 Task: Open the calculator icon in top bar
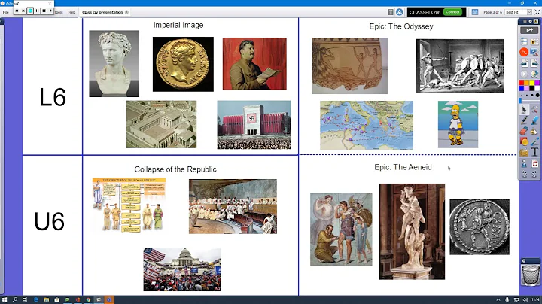[391, 12]
